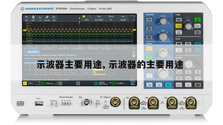Push the cyan Math button
The height and width of the screenshot is (125, 223).
(168, 85)
